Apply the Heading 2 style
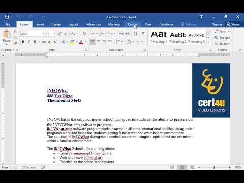This screenshot has width=244, height=183. coord(178,37)
